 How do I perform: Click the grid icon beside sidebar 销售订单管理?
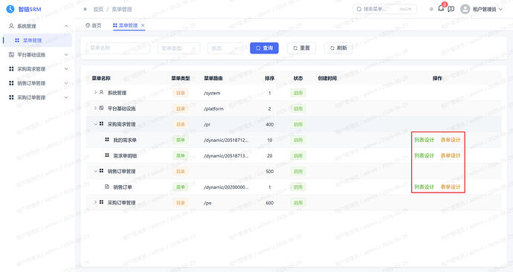coord(11,83)
